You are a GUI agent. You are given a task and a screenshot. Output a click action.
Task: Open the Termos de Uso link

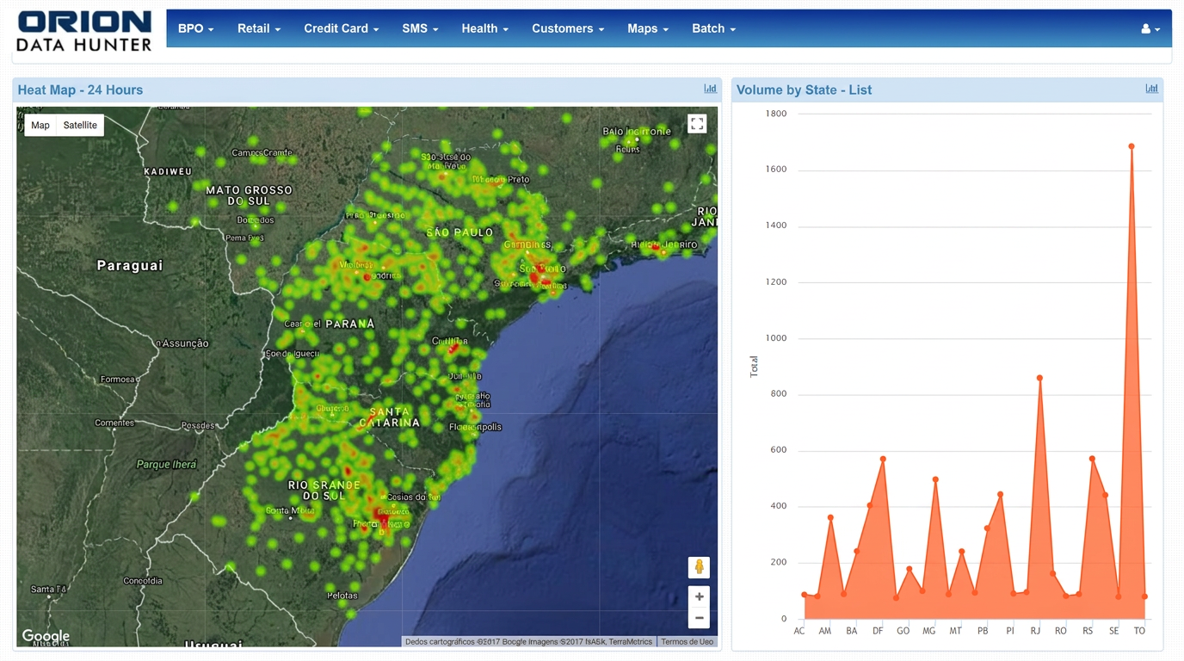[687, 641]
